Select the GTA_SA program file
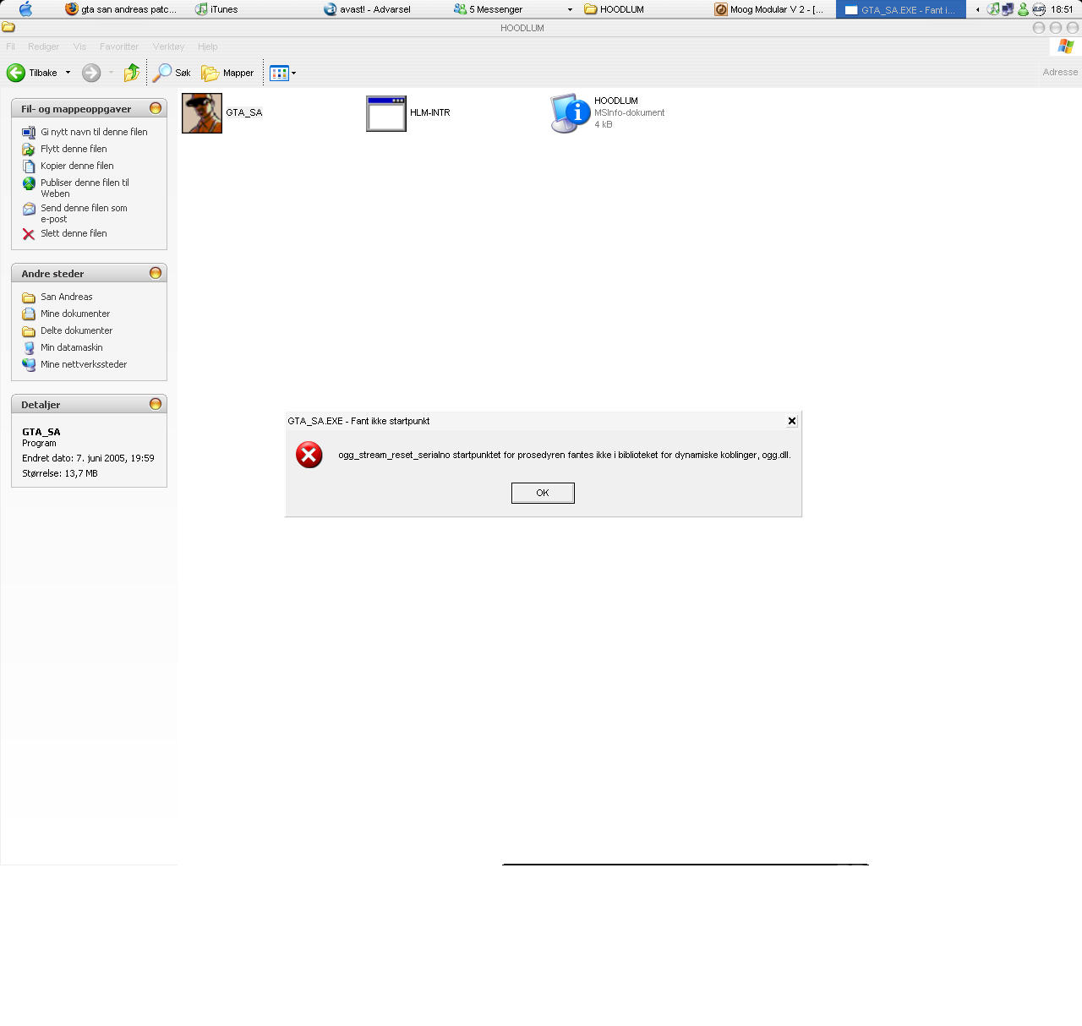Image resolution: width=1082 pixels, height=1026 pixels. [223, 113]
